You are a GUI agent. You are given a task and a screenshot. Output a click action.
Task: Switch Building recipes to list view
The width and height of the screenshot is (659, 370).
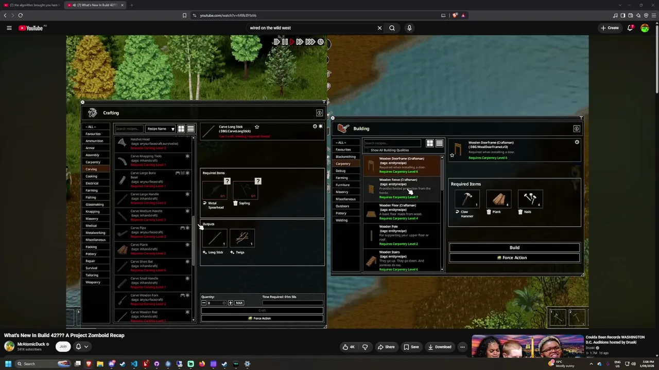pyautogui.click(x=439, y=143)
